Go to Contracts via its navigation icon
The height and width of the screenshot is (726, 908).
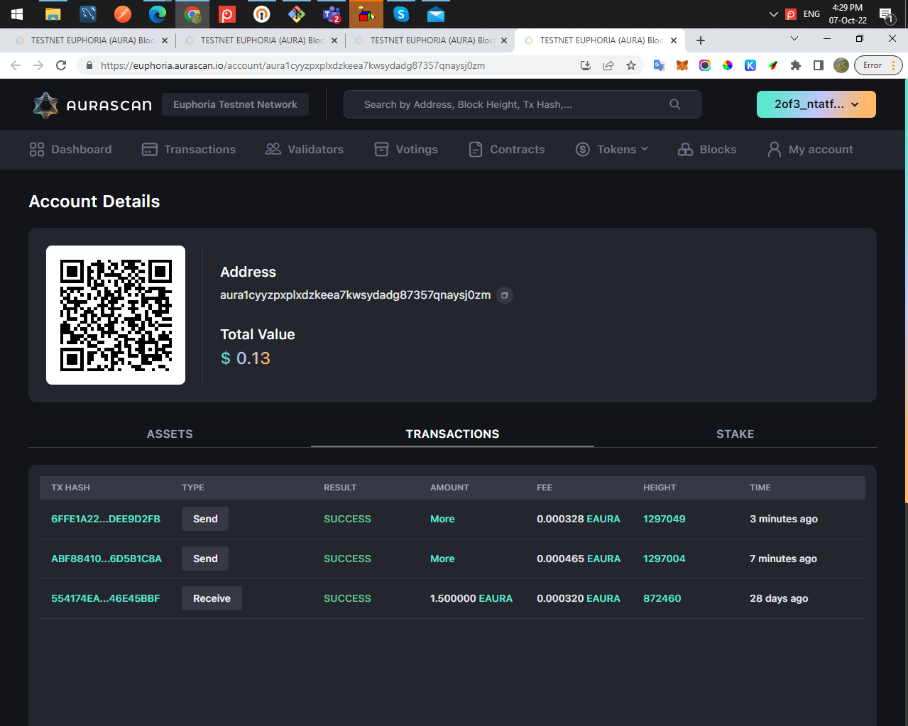pos(475,149)
